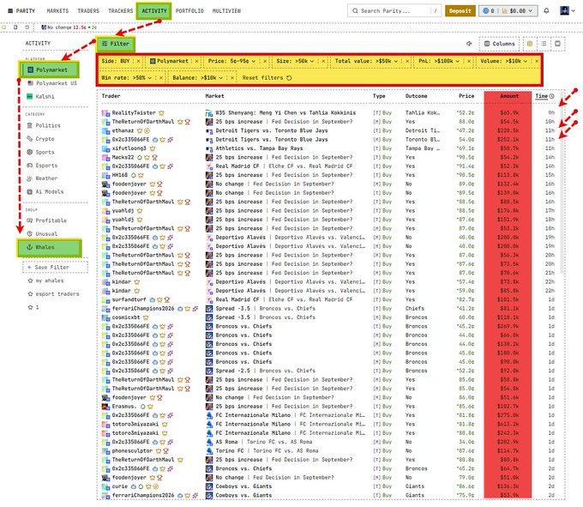
Task: Click Reset filters
Action: pyautogui.click(x=267, y=78)
